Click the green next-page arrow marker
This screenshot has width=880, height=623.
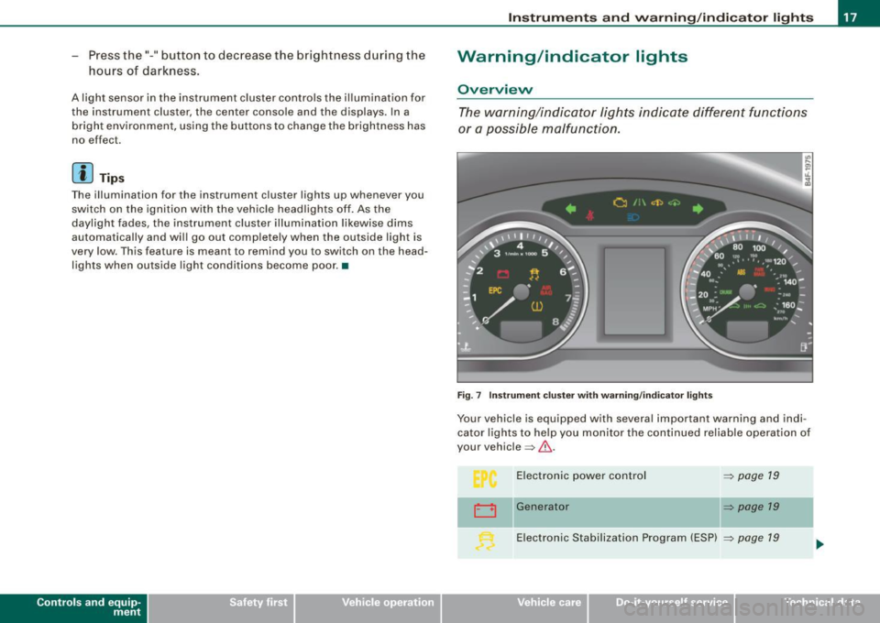[x=819, y=543]
